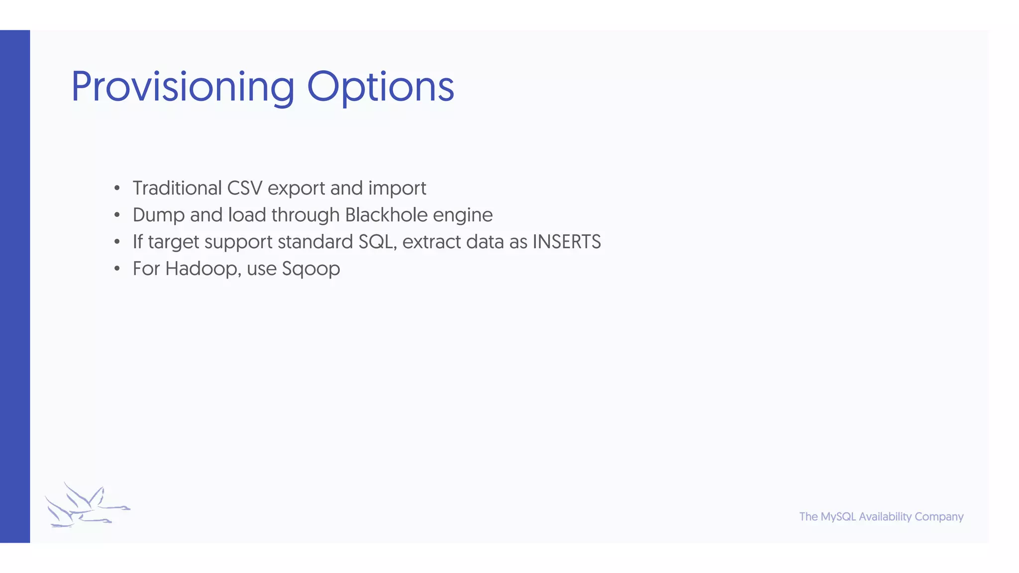Viewport: 1019px width, 573px height.
Task: Click the 'If target support standard SQL' bullet text
Action: (x=367, y=242)
